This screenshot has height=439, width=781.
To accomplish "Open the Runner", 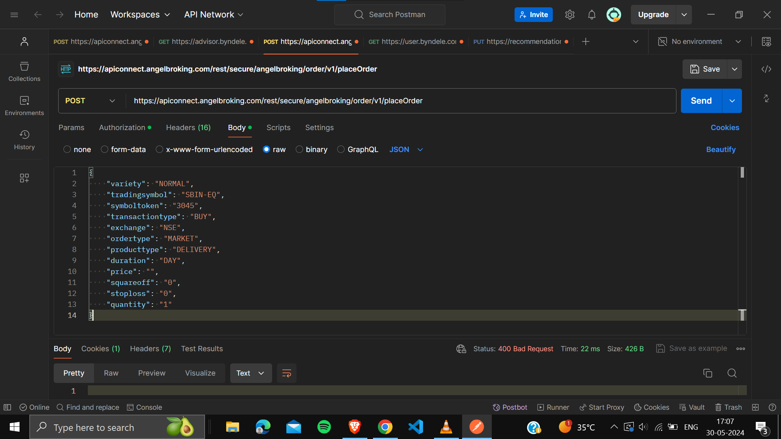I will tap(553, 407).
